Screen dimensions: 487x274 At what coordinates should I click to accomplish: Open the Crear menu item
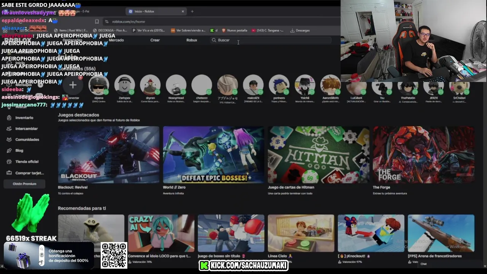pyautogui.click(x=155, y=40)
